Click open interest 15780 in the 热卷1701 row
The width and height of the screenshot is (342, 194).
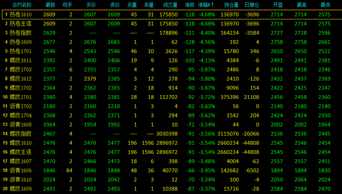click(231, 51)
